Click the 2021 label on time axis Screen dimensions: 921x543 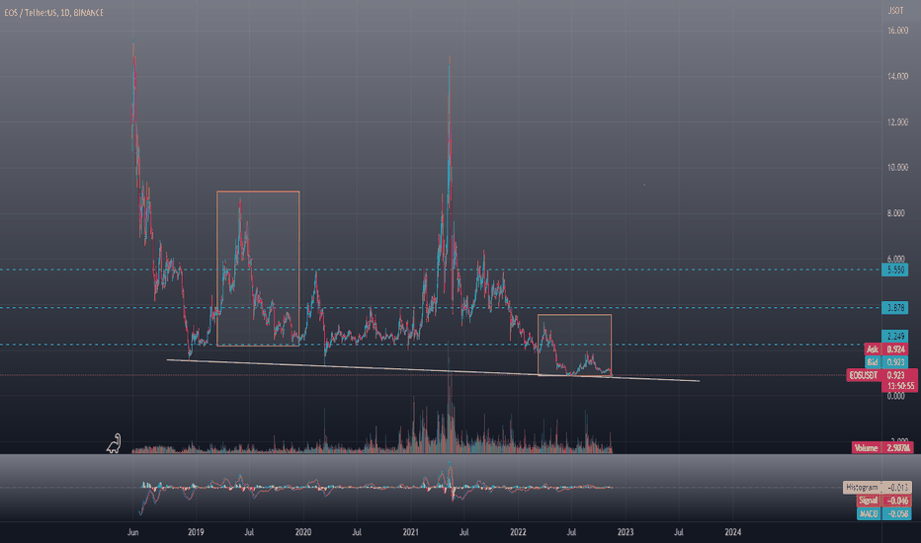410,532
